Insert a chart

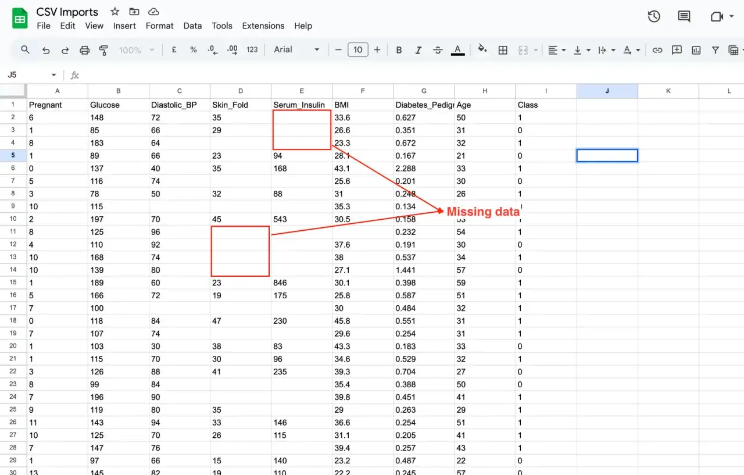(696, 50)
